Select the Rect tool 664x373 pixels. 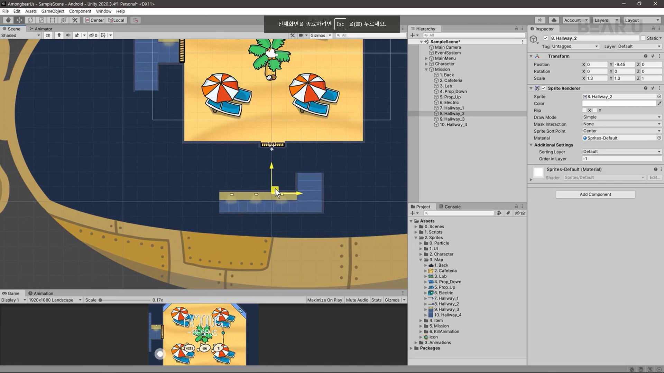click(53, 20)
